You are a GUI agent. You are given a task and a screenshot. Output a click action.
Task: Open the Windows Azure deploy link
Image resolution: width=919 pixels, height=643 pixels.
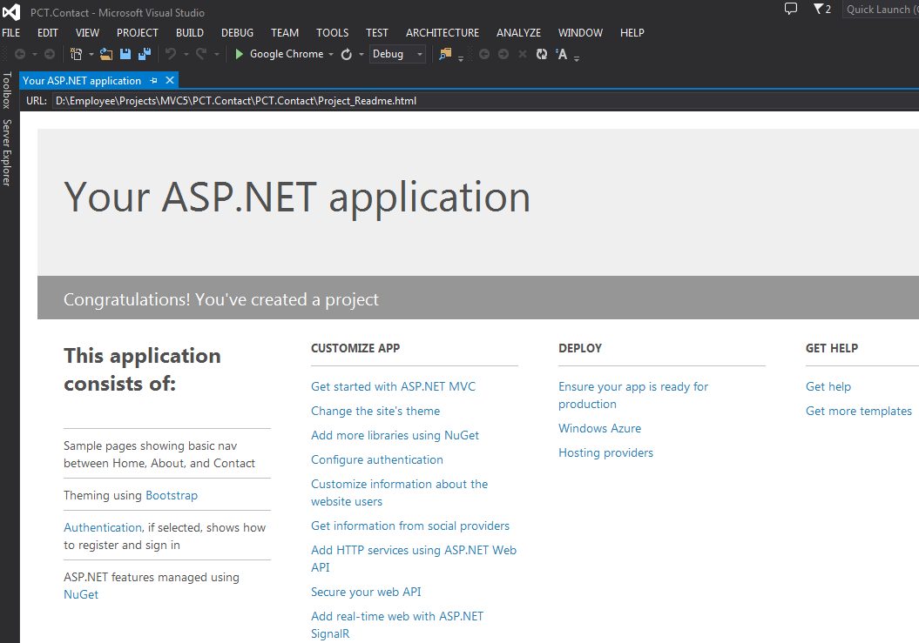point(599,428)
